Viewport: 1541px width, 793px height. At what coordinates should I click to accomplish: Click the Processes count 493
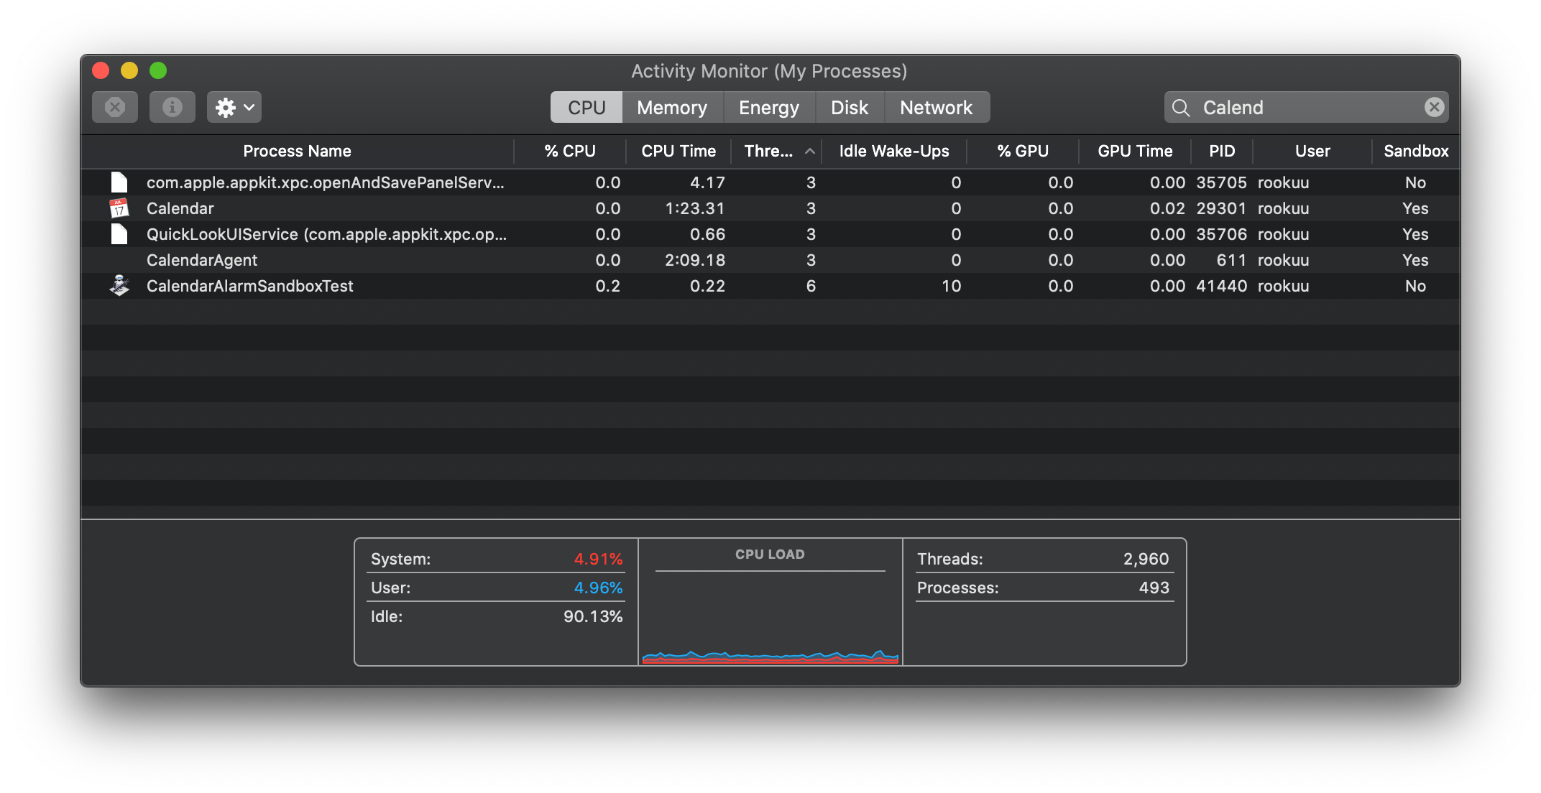pyautogui.click(x=1154, y=588)
